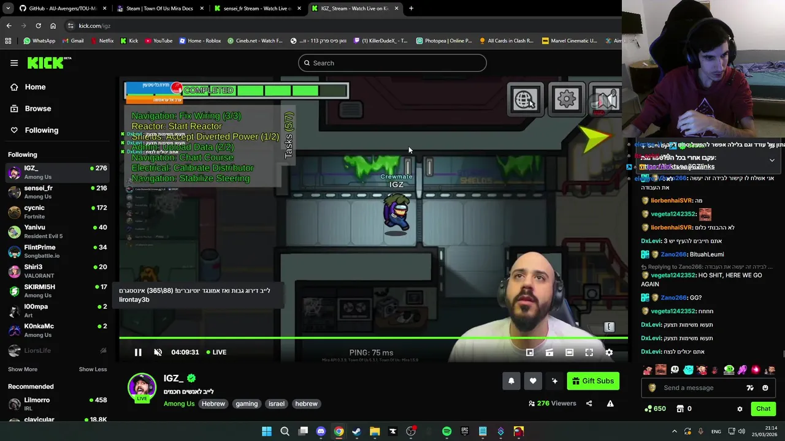Open the chat shop icon

[680, 409]
